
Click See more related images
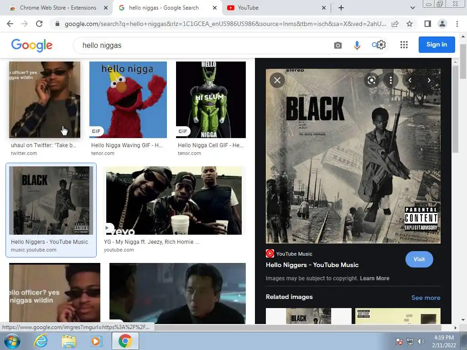[x=426, y=298]
